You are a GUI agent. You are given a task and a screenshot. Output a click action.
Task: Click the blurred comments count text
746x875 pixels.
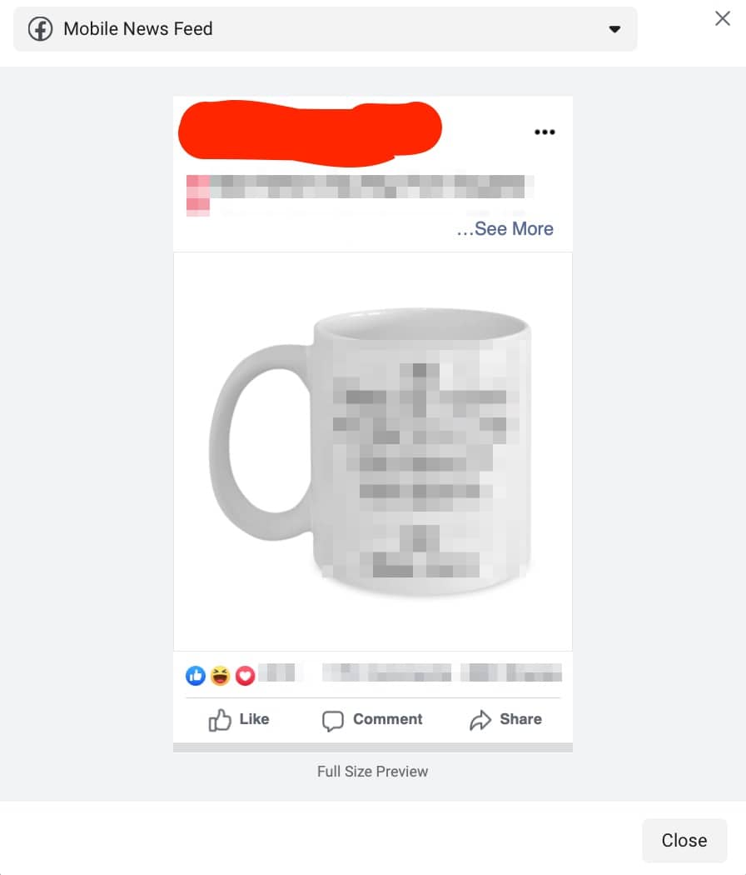pyautogui.click(x=386, y=672)
